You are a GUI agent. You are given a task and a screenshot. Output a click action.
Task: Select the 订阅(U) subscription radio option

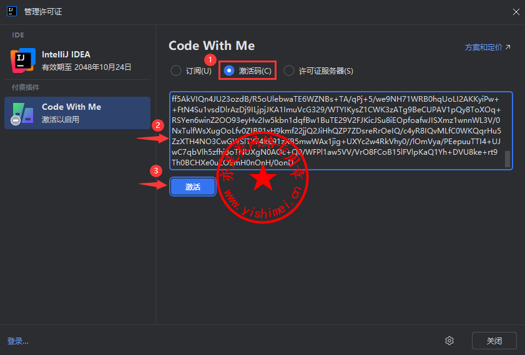coord(191,71)
